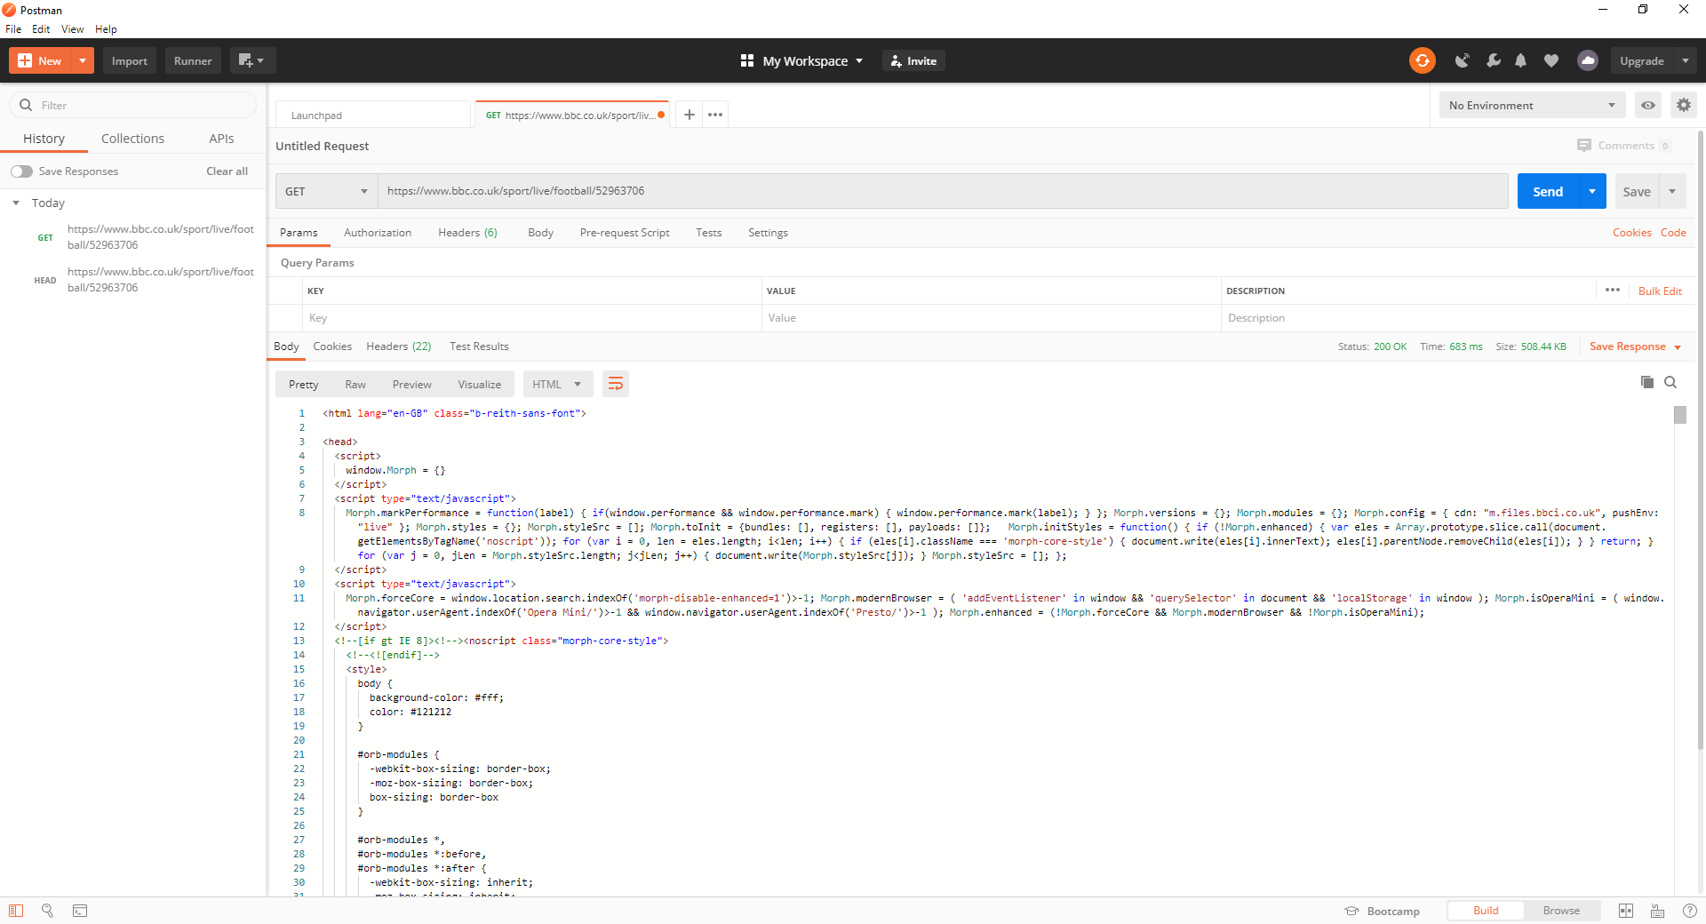This screenshot has height=924, width=1706.
Task: Toggle Save Responses switch
Action: (x=21, y=171)
